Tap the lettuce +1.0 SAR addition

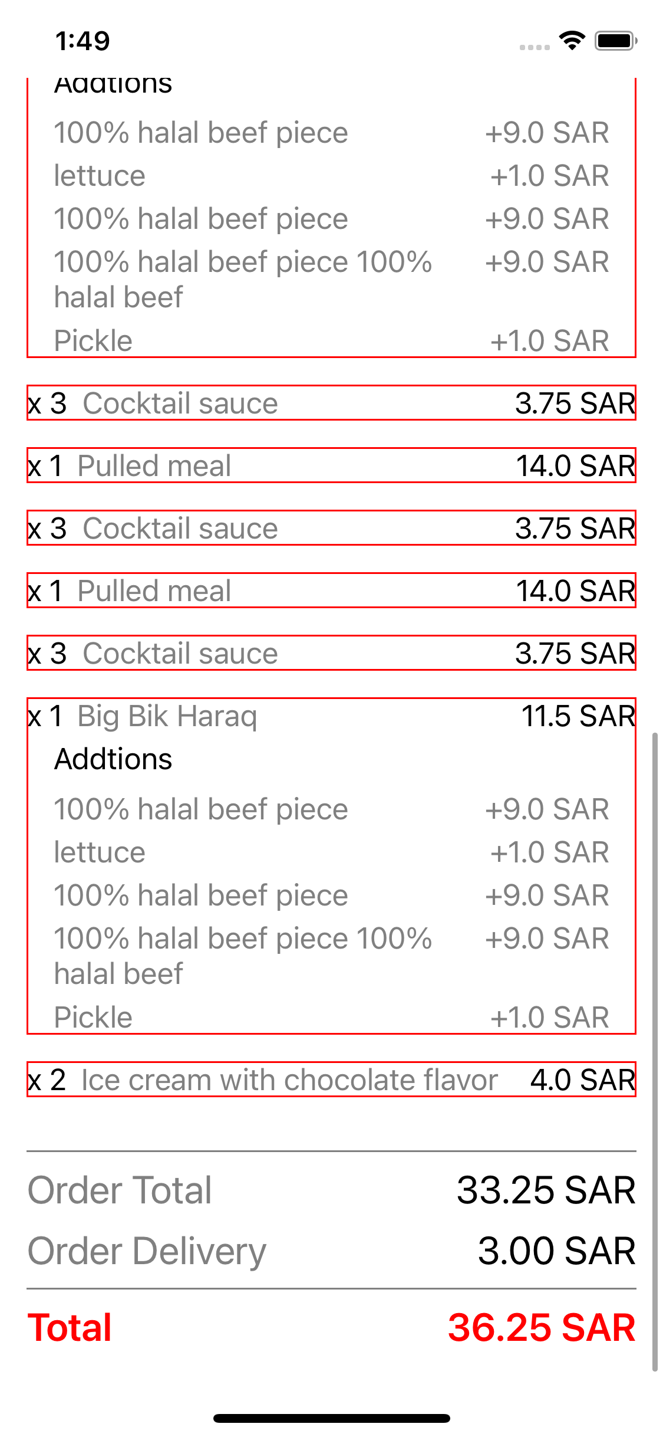pyautogui.click(x=330, y=851)
